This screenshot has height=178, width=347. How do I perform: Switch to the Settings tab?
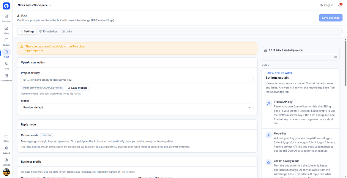[x=27, y=31]
